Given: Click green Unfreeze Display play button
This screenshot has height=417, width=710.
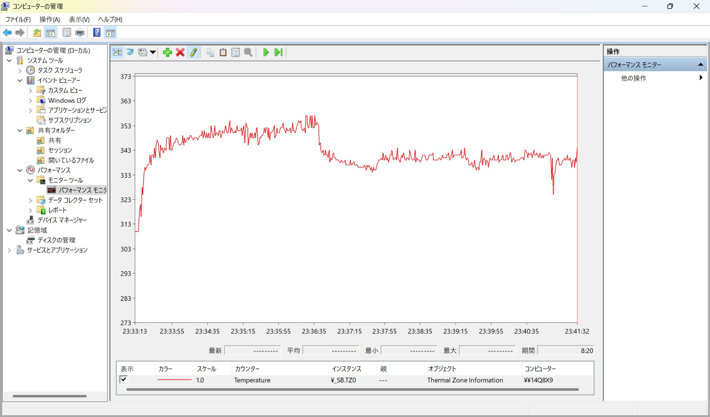Looking at the screenshot, I should point(266,52).
